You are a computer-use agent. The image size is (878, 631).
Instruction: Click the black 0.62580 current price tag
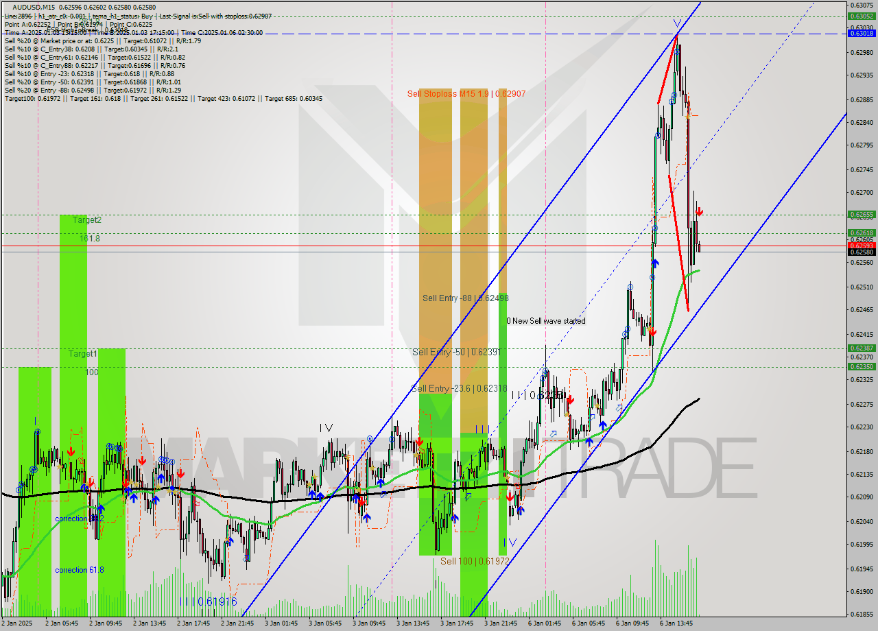pos(861,252)
